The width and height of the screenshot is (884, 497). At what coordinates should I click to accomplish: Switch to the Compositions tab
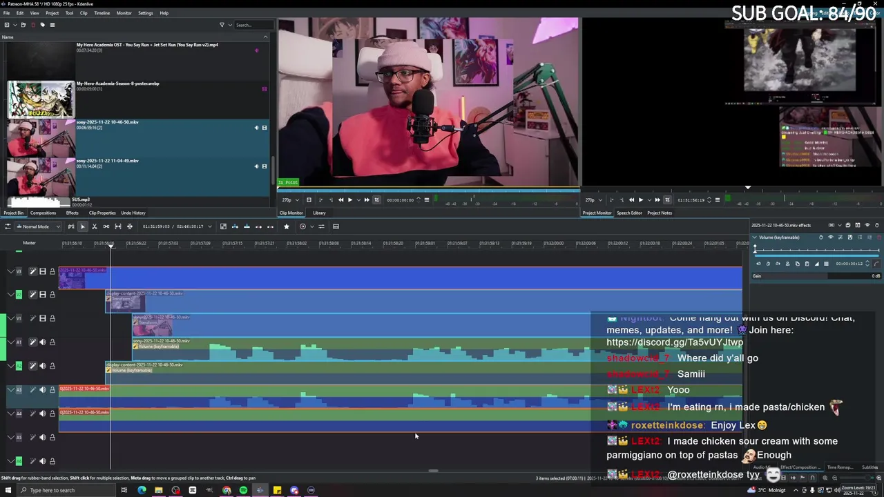pos(43,213)
